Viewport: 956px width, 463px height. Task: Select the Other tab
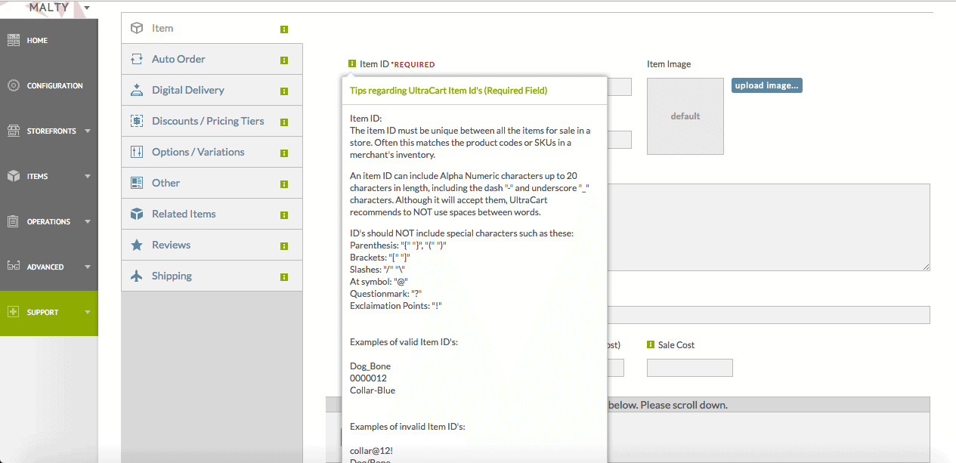(212, 183)
